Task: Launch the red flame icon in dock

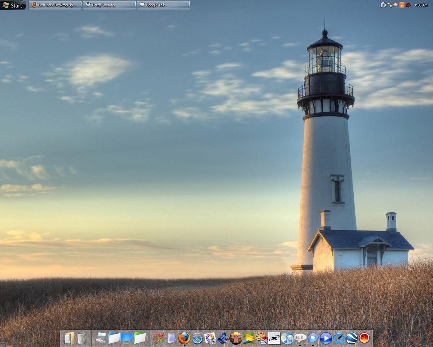Action: pyautogui.click(x=364, y=338)
